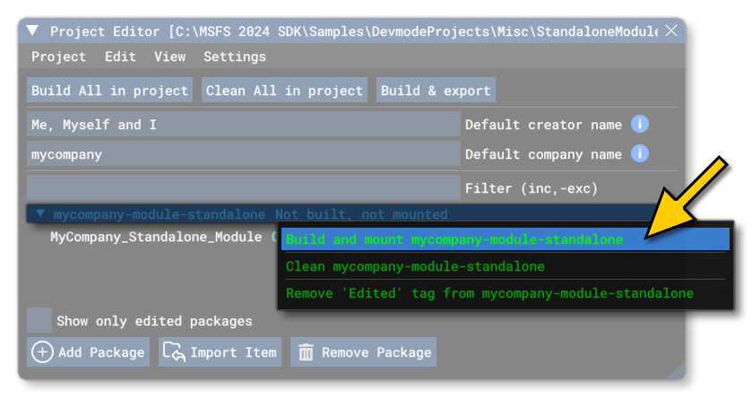Screen dimensions: 752x398
Task: Click Clean All in project
Action: (284, 91)
